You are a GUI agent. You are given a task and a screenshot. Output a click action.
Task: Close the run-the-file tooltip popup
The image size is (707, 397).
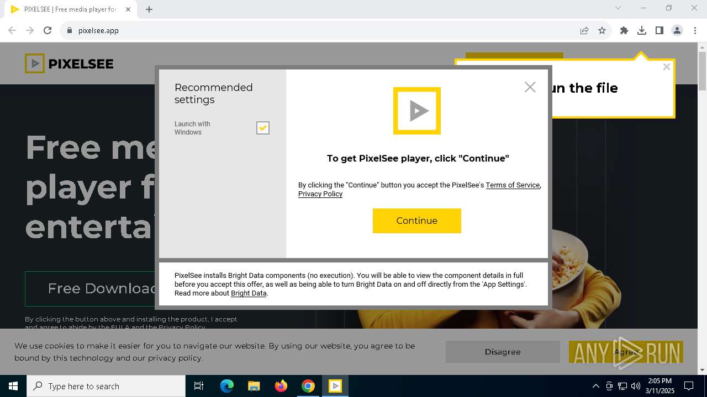point(667,67)
